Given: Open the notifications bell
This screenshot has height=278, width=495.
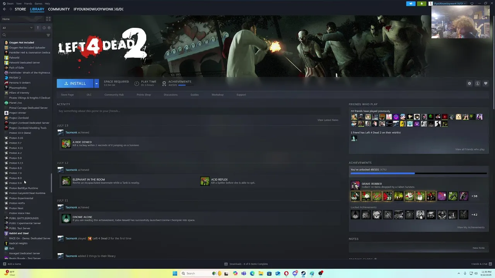Looking at the screenshot, I should click(x=422, y=3).
